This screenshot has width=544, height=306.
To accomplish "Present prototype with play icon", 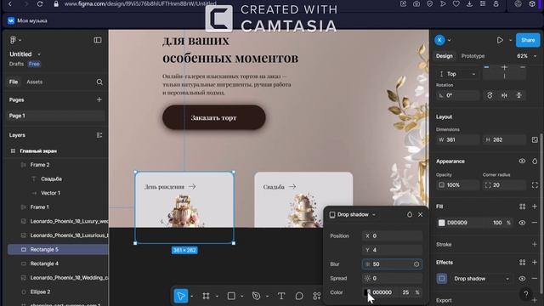I will pyautogui.click(x=500, y=40).
